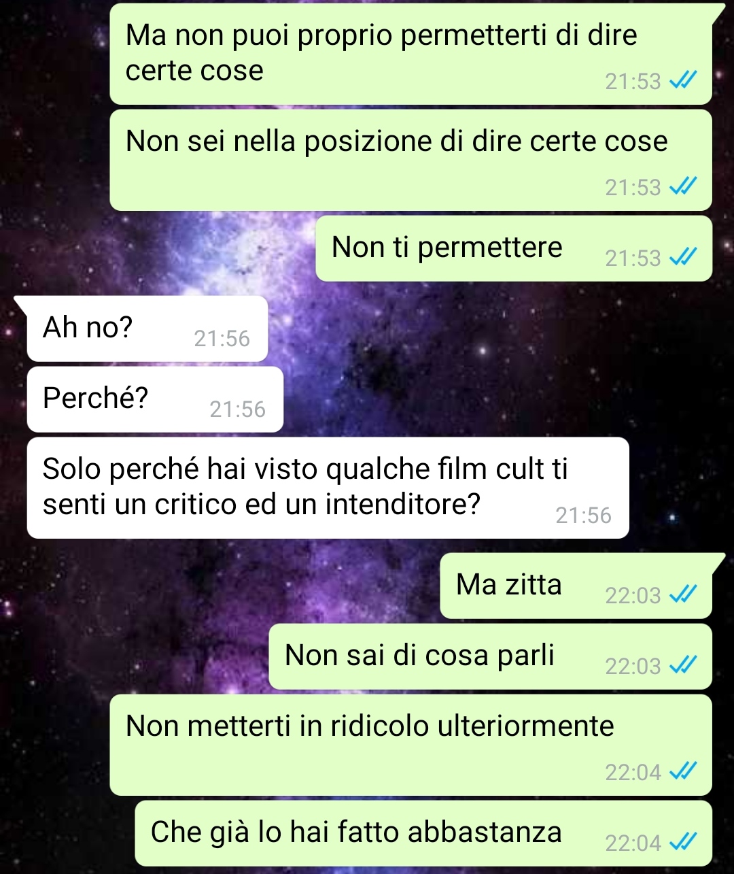Tap the ticks on 'Non metterti in ridicolo ulteriormente'
The height and width of the screenshot is (874, 734).
pos(683,771)
